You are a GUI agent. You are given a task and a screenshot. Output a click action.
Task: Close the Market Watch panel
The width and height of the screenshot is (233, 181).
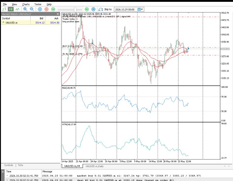(58, 14)
